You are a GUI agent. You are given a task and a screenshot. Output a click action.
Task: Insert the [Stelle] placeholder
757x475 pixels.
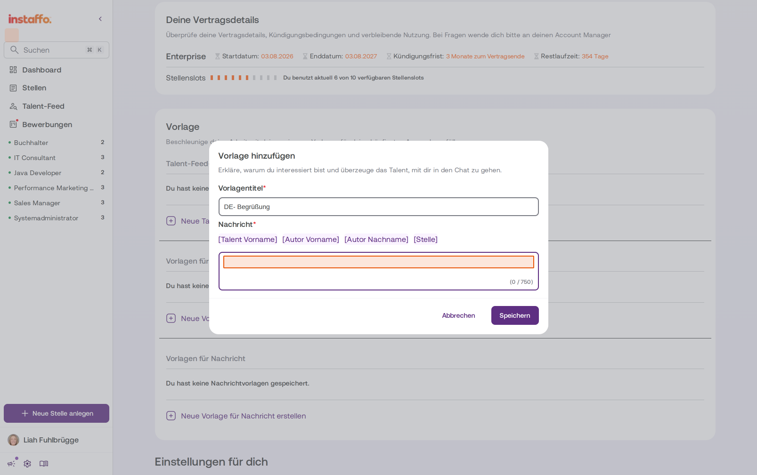425,239
